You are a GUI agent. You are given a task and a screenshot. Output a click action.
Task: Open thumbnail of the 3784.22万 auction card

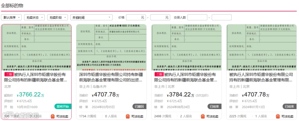pos(187,47)
